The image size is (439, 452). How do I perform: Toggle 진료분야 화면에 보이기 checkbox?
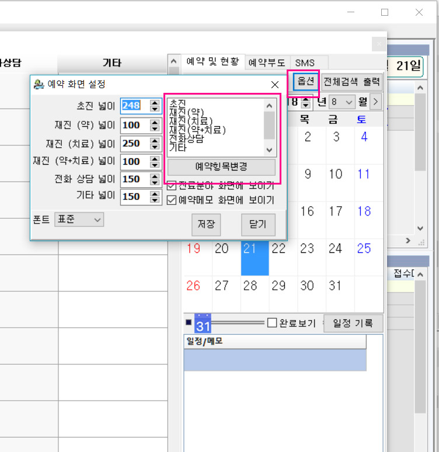click(x=172, y=186)
